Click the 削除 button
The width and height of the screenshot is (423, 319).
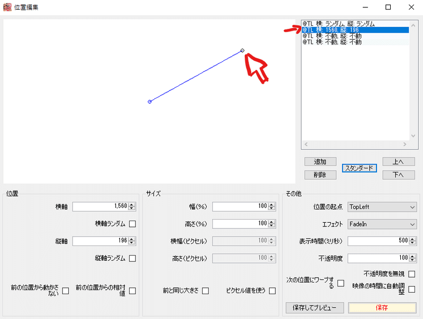tap(320, 175)
